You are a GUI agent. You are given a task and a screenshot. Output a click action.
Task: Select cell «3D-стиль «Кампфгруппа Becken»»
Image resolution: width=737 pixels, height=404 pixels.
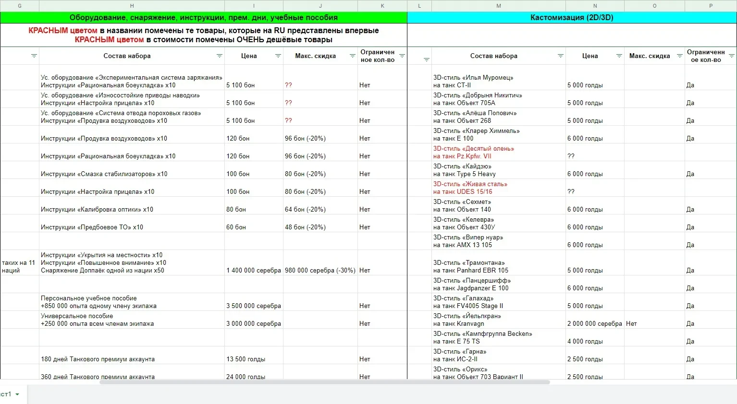coord(499,338)
